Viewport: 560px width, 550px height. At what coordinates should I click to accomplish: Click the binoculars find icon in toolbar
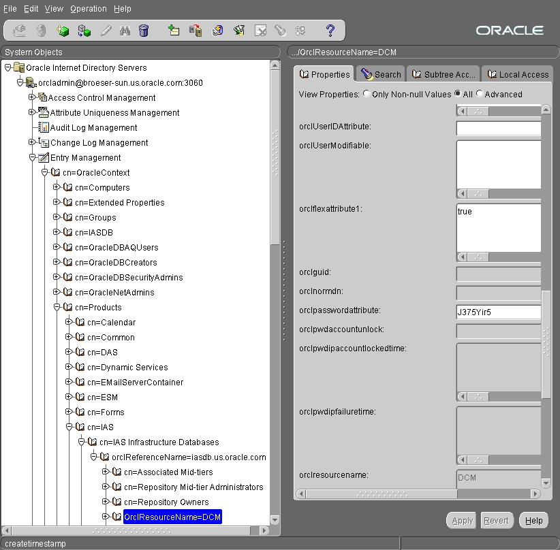click(125, 31)
